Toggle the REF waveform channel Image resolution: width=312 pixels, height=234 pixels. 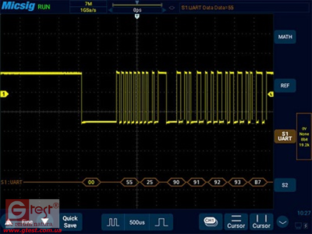coord(285,85)
